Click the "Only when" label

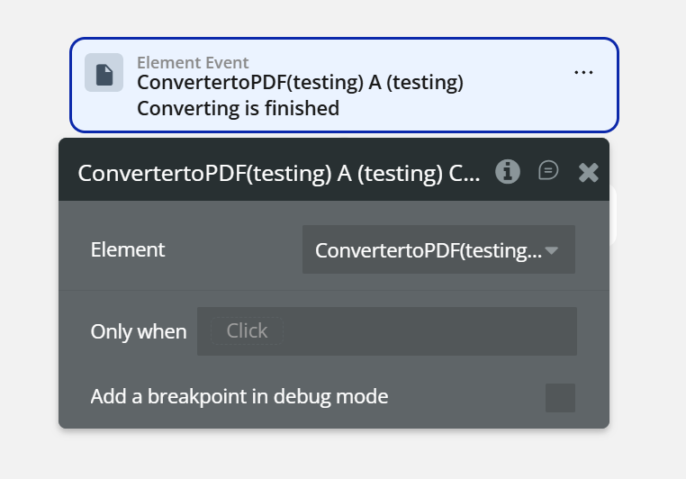[x=139, y=331]
